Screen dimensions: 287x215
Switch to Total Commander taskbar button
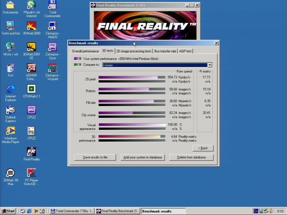72,211
